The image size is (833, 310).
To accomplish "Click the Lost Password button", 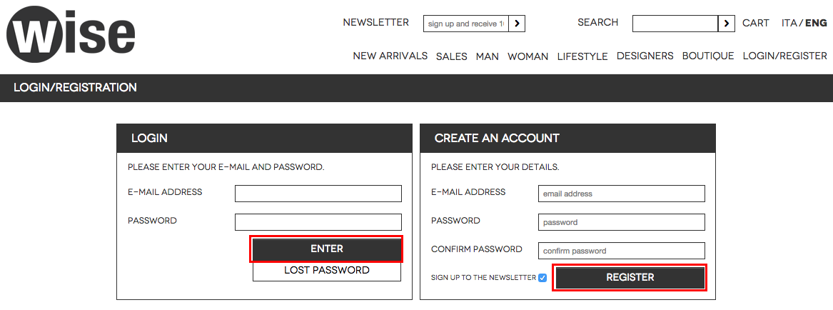I will pyautogui.click(x=327, y=271).
